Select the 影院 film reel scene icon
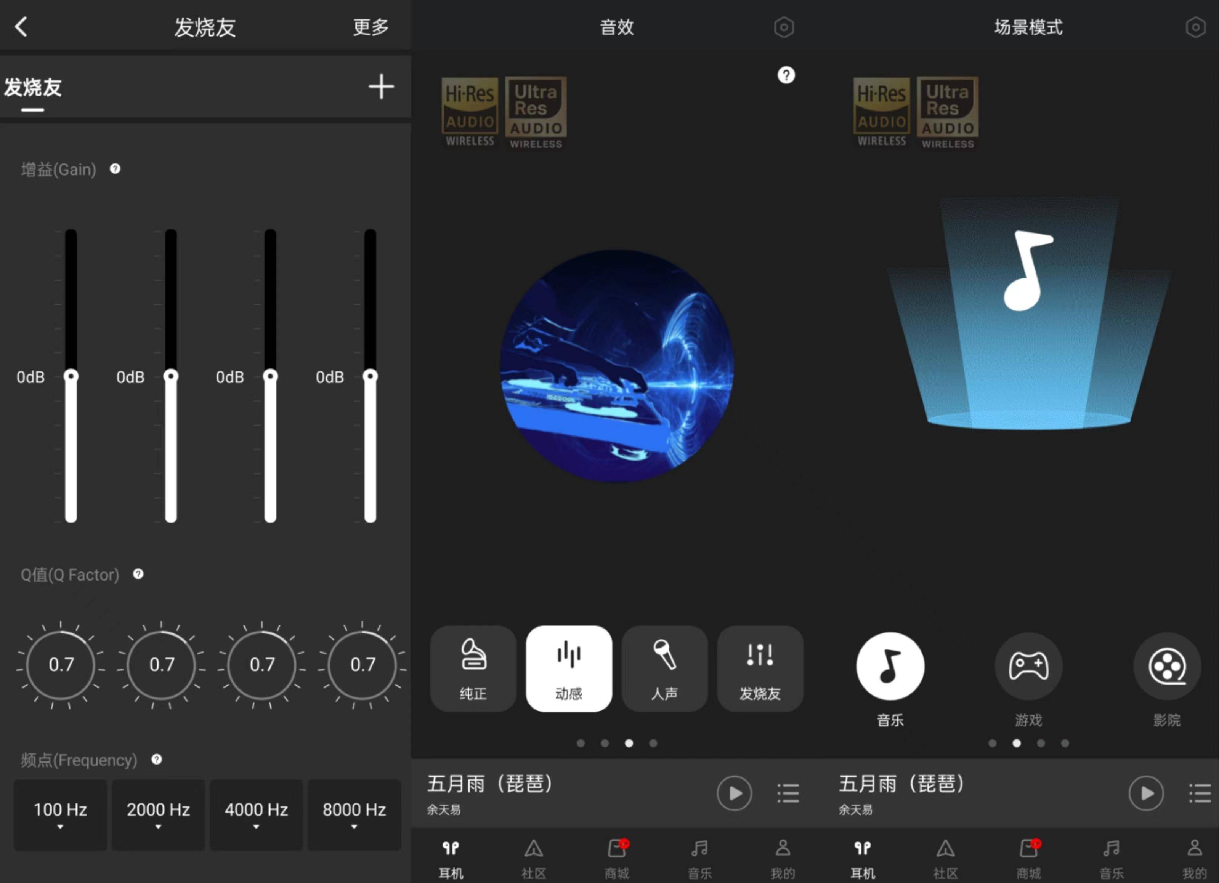Screen dimensions: 1219x883 (1167, 666)
